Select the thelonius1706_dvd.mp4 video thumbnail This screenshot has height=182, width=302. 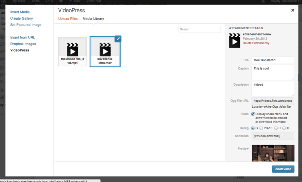[73, 51]
